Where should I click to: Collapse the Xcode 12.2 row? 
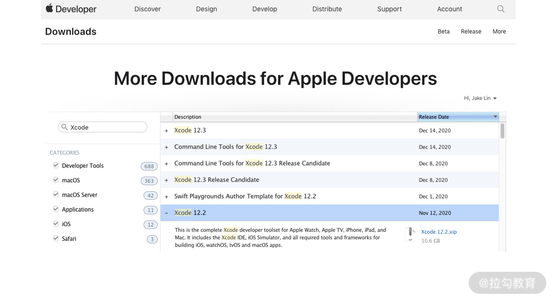(x=167, y=213)
